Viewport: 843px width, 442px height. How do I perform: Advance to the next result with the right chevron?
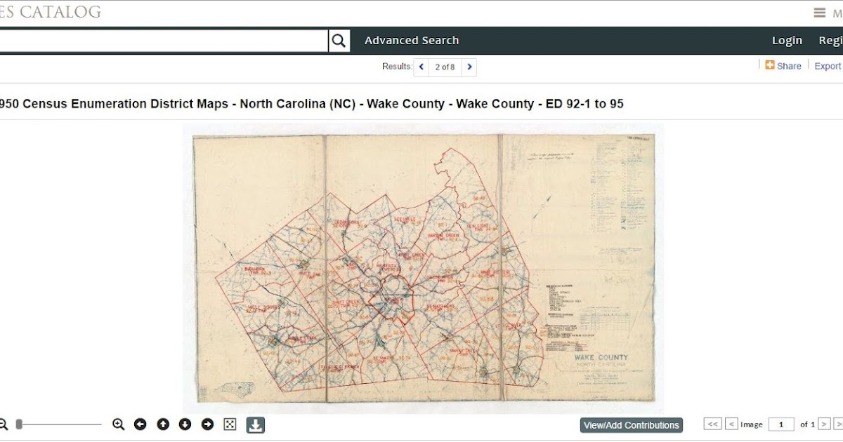pos(469,67)
